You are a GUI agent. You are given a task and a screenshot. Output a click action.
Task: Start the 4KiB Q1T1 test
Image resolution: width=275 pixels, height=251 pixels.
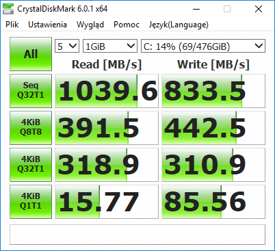31,202
